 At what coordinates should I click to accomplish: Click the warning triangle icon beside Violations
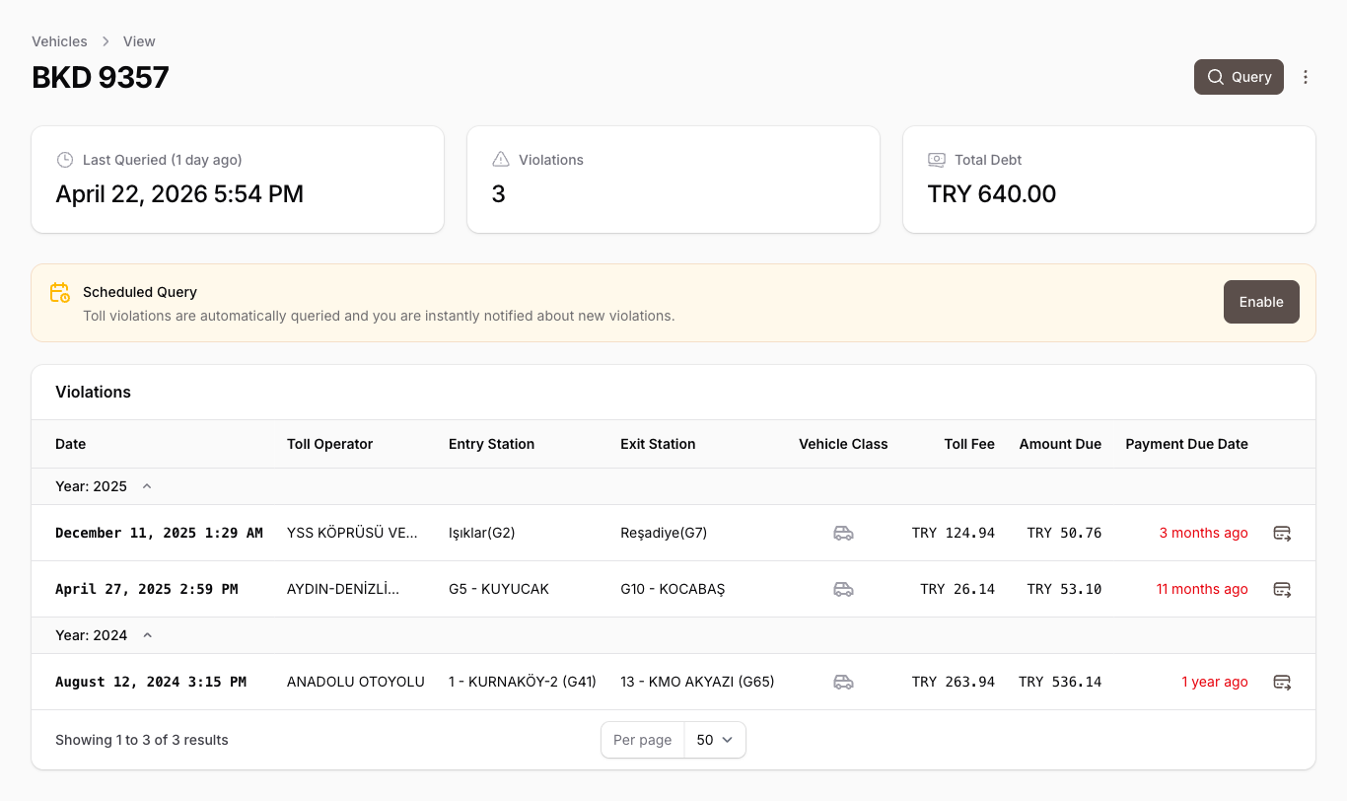(501, 160)
